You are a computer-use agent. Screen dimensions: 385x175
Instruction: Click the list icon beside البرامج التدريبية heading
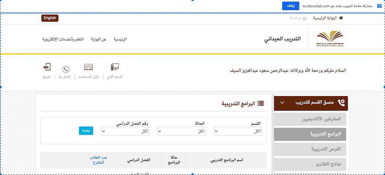261,104
